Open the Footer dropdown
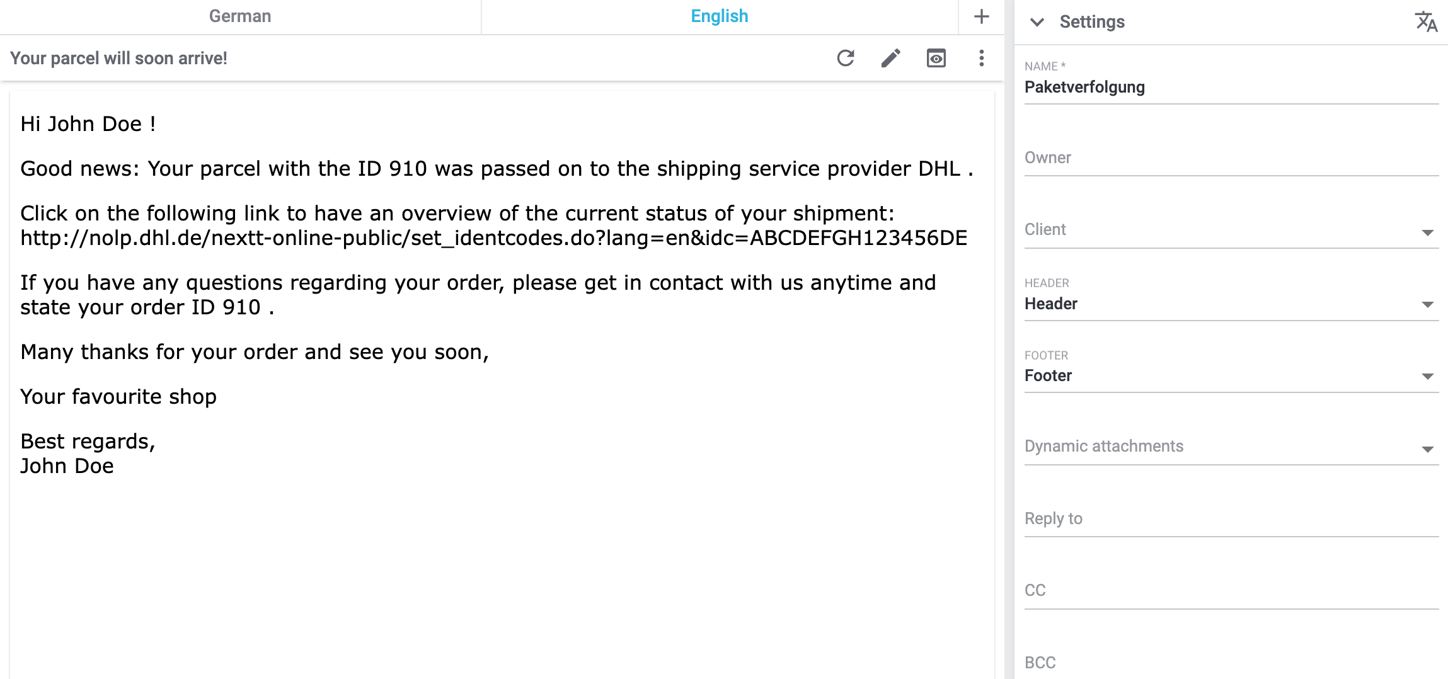Screen dimensions: 1448x679 point(1231,375)
